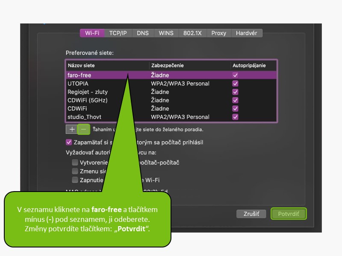This screenshot has width=342, height=256.
Task: Uncheck Zapamätať si siete checkbox
Action: click(69, 143)
